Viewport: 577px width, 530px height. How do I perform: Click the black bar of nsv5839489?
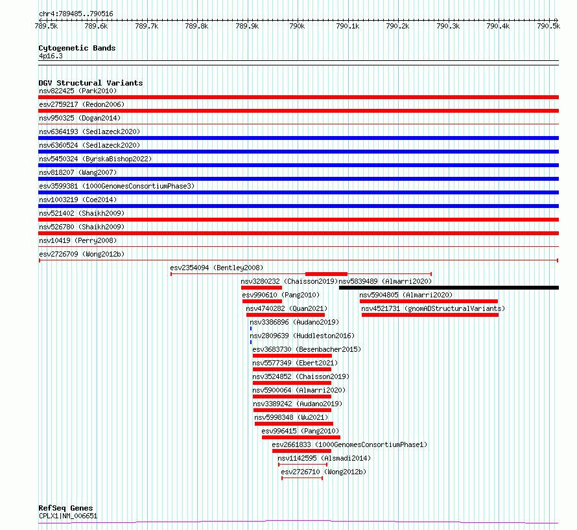449,288
